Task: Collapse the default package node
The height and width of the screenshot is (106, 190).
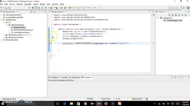Action: pos(7,25)
